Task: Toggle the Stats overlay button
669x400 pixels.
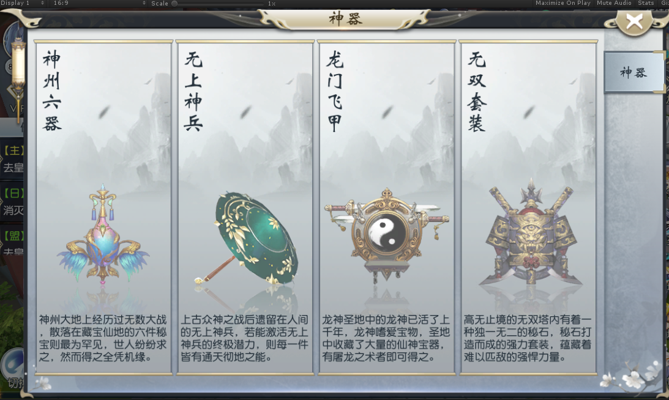Action: point(646,3)
